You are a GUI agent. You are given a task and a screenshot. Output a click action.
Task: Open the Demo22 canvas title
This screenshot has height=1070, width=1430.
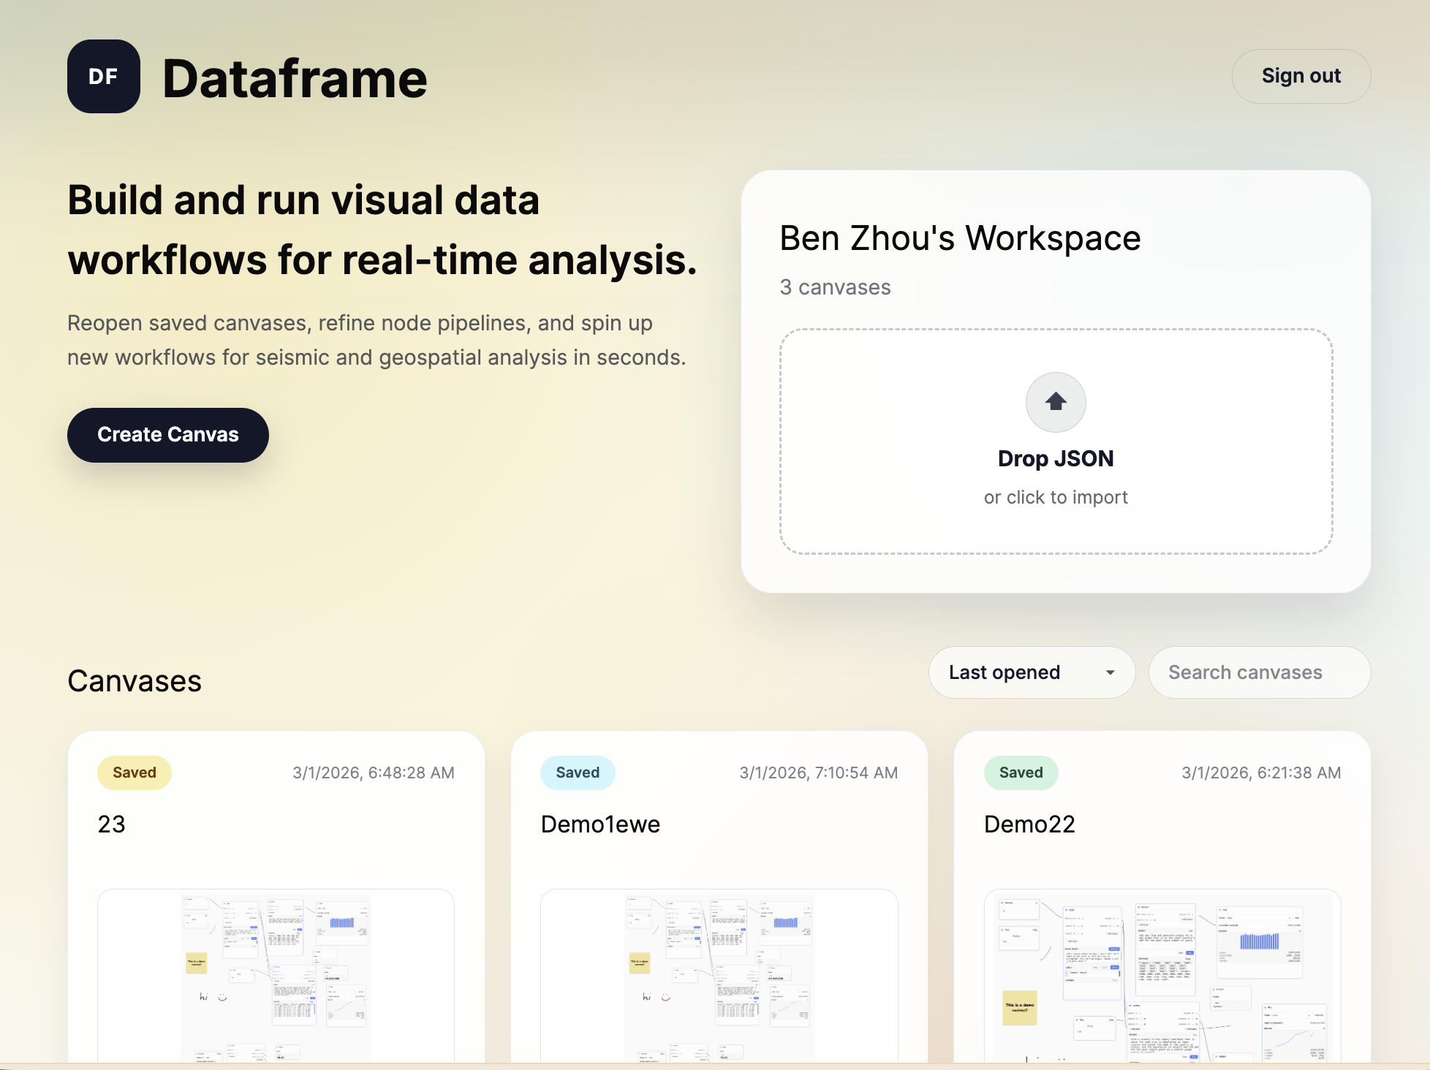[x=1029, y=824]
